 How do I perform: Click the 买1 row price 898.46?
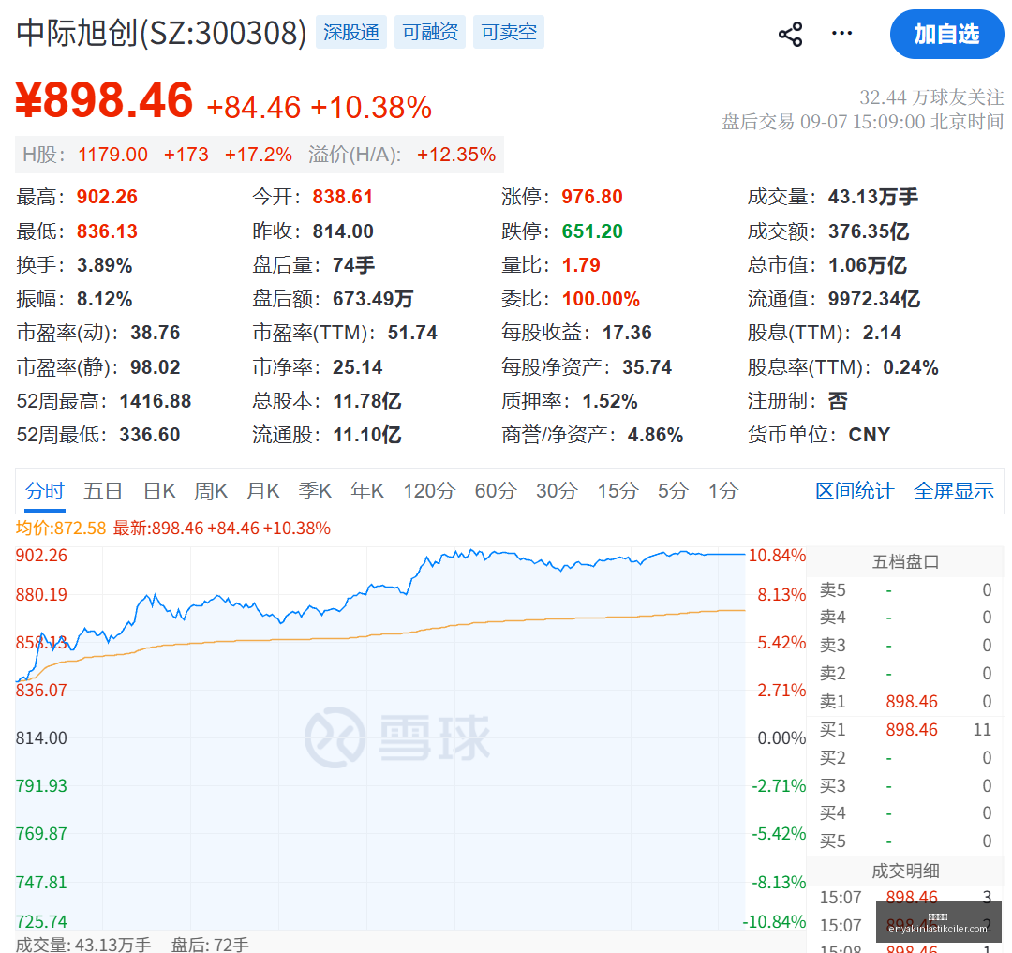(x=912, y=730)
